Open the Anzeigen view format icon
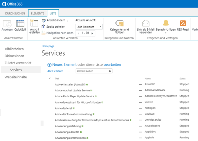This screenshot has height=141, width=198. pyautogui.click(x=7, y=24)
